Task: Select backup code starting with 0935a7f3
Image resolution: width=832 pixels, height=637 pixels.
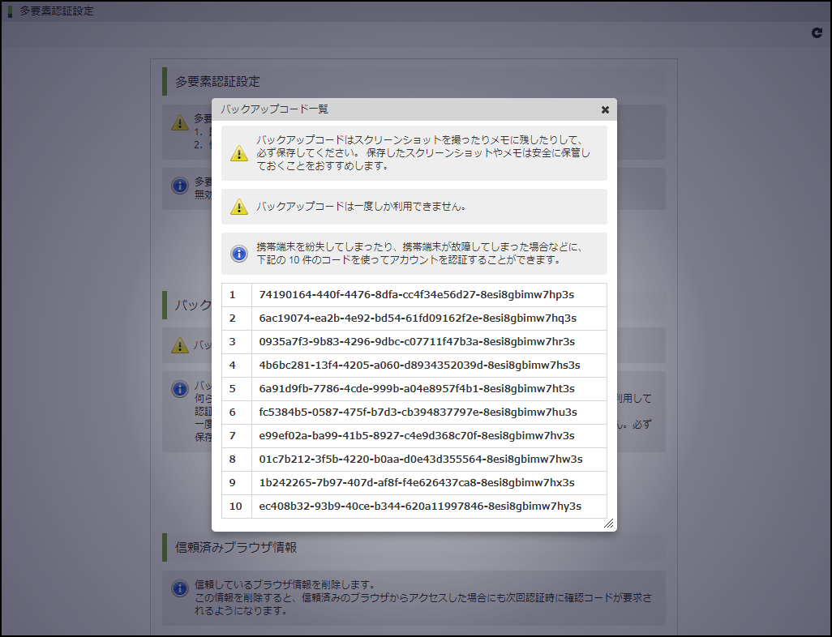Action: point(417,341)
